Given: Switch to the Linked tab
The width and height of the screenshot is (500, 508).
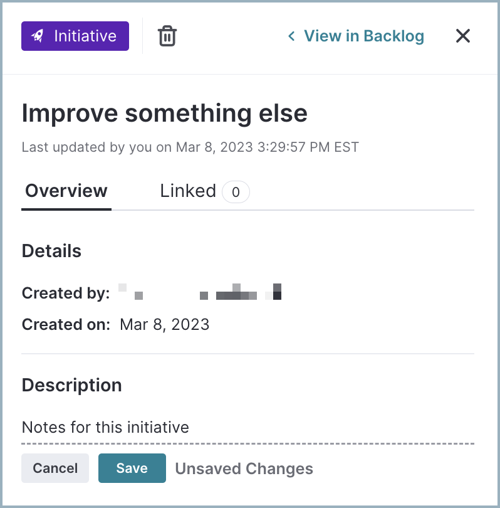Looking at the screenshot, I should click(204, 191).
